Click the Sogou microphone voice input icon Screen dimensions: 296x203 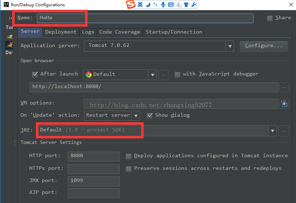click(x=163, y=5)
